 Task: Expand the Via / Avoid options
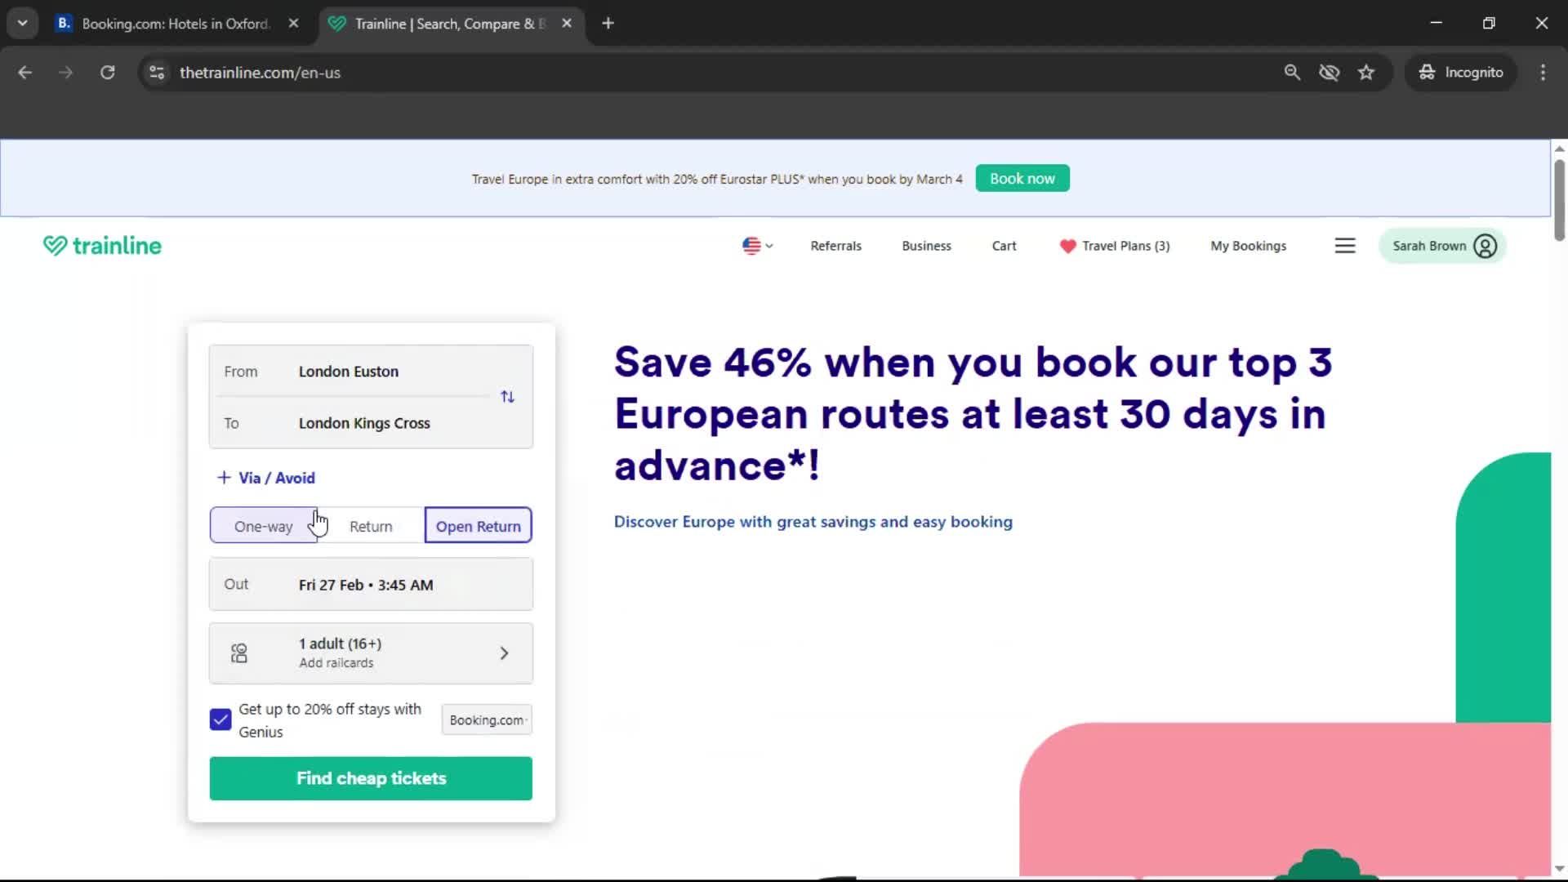tap(265, 478)
